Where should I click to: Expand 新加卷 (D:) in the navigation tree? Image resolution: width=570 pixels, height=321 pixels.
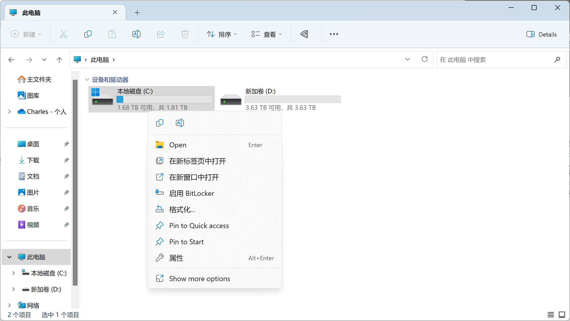13,289
